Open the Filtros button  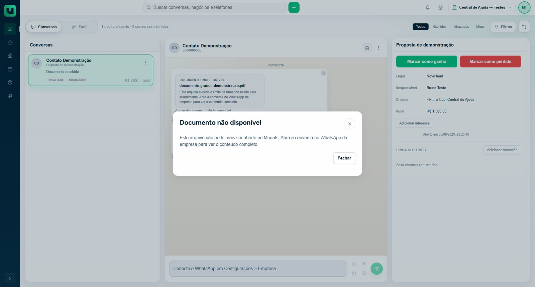coord(503,27)
